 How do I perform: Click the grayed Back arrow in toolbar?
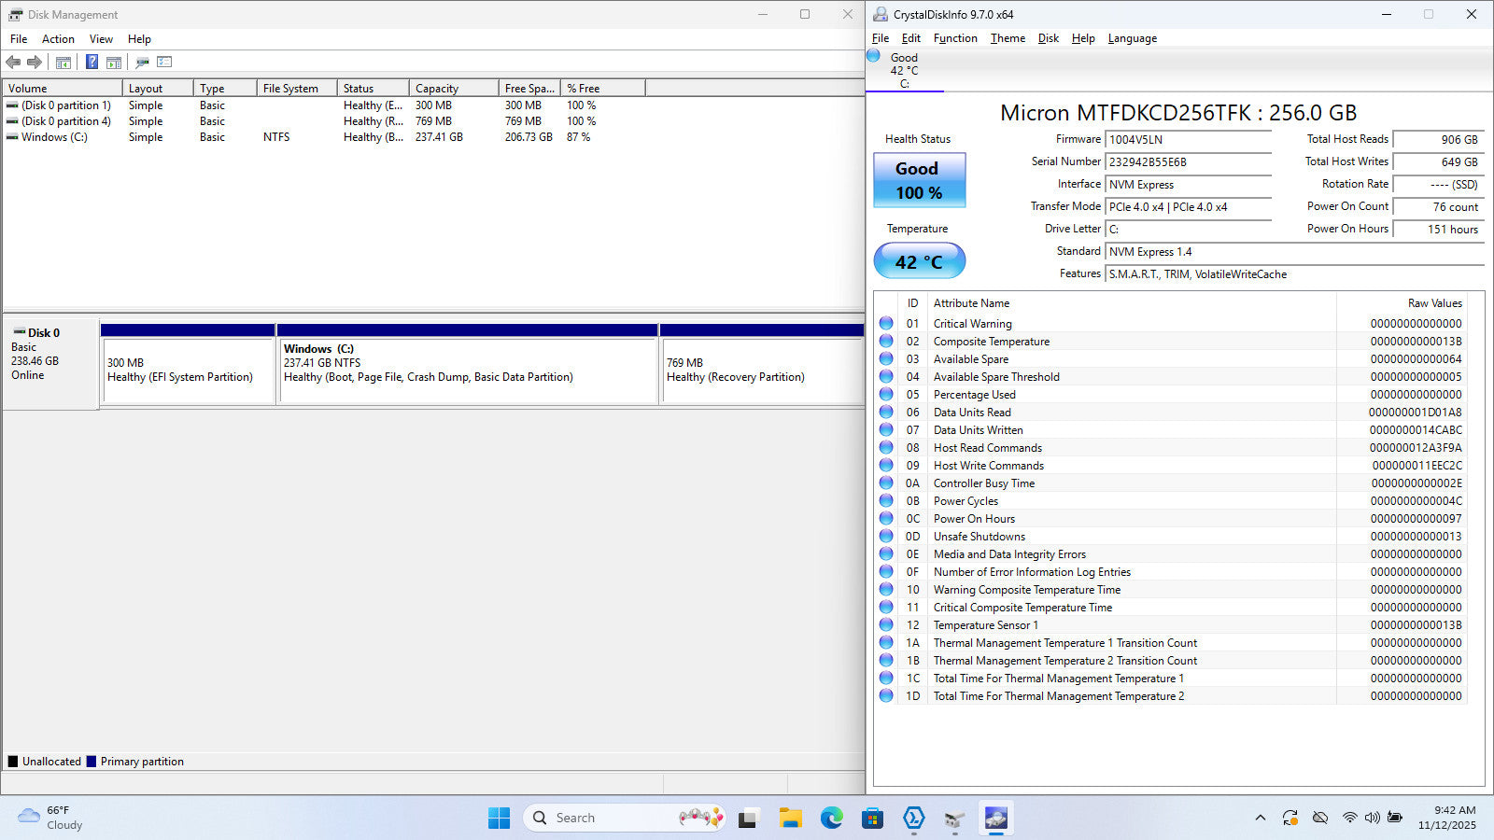point(13,63)
